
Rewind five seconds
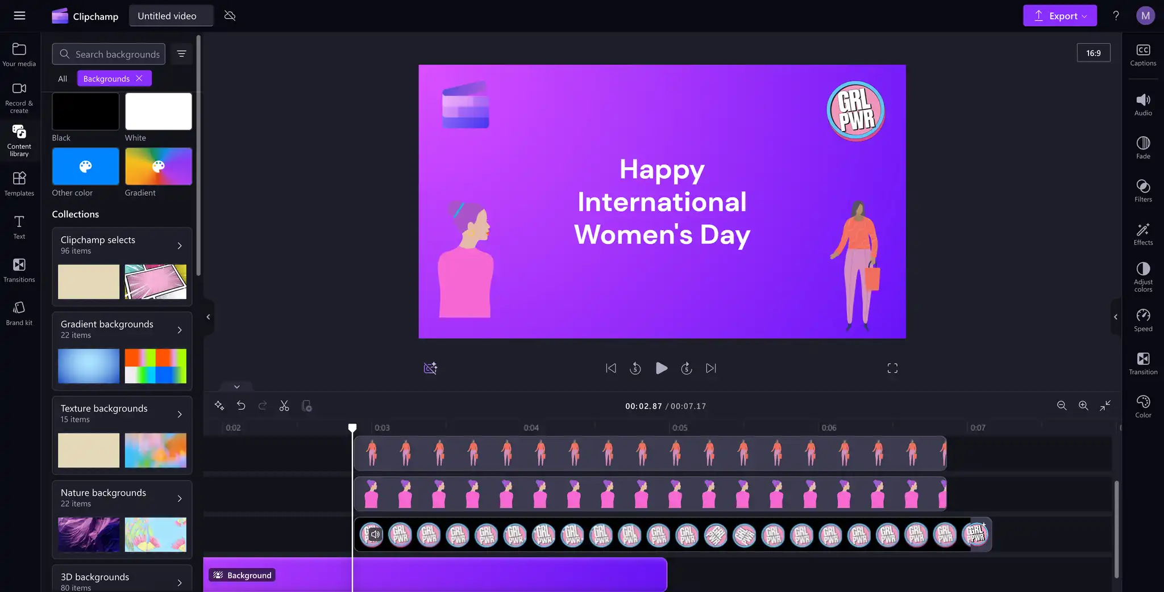(x=635, y=368)
